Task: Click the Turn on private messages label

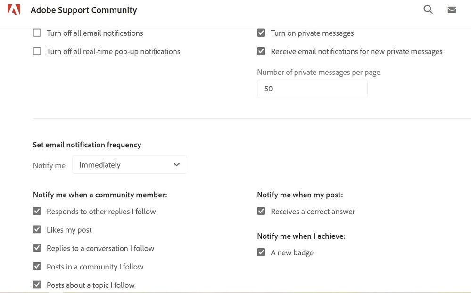Action: point(312,33)
